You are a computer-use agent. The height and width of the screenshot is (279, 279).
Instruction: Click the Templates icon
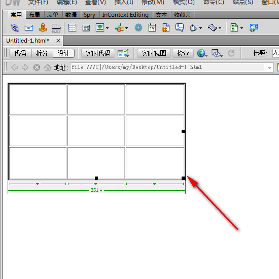[234, 27]
